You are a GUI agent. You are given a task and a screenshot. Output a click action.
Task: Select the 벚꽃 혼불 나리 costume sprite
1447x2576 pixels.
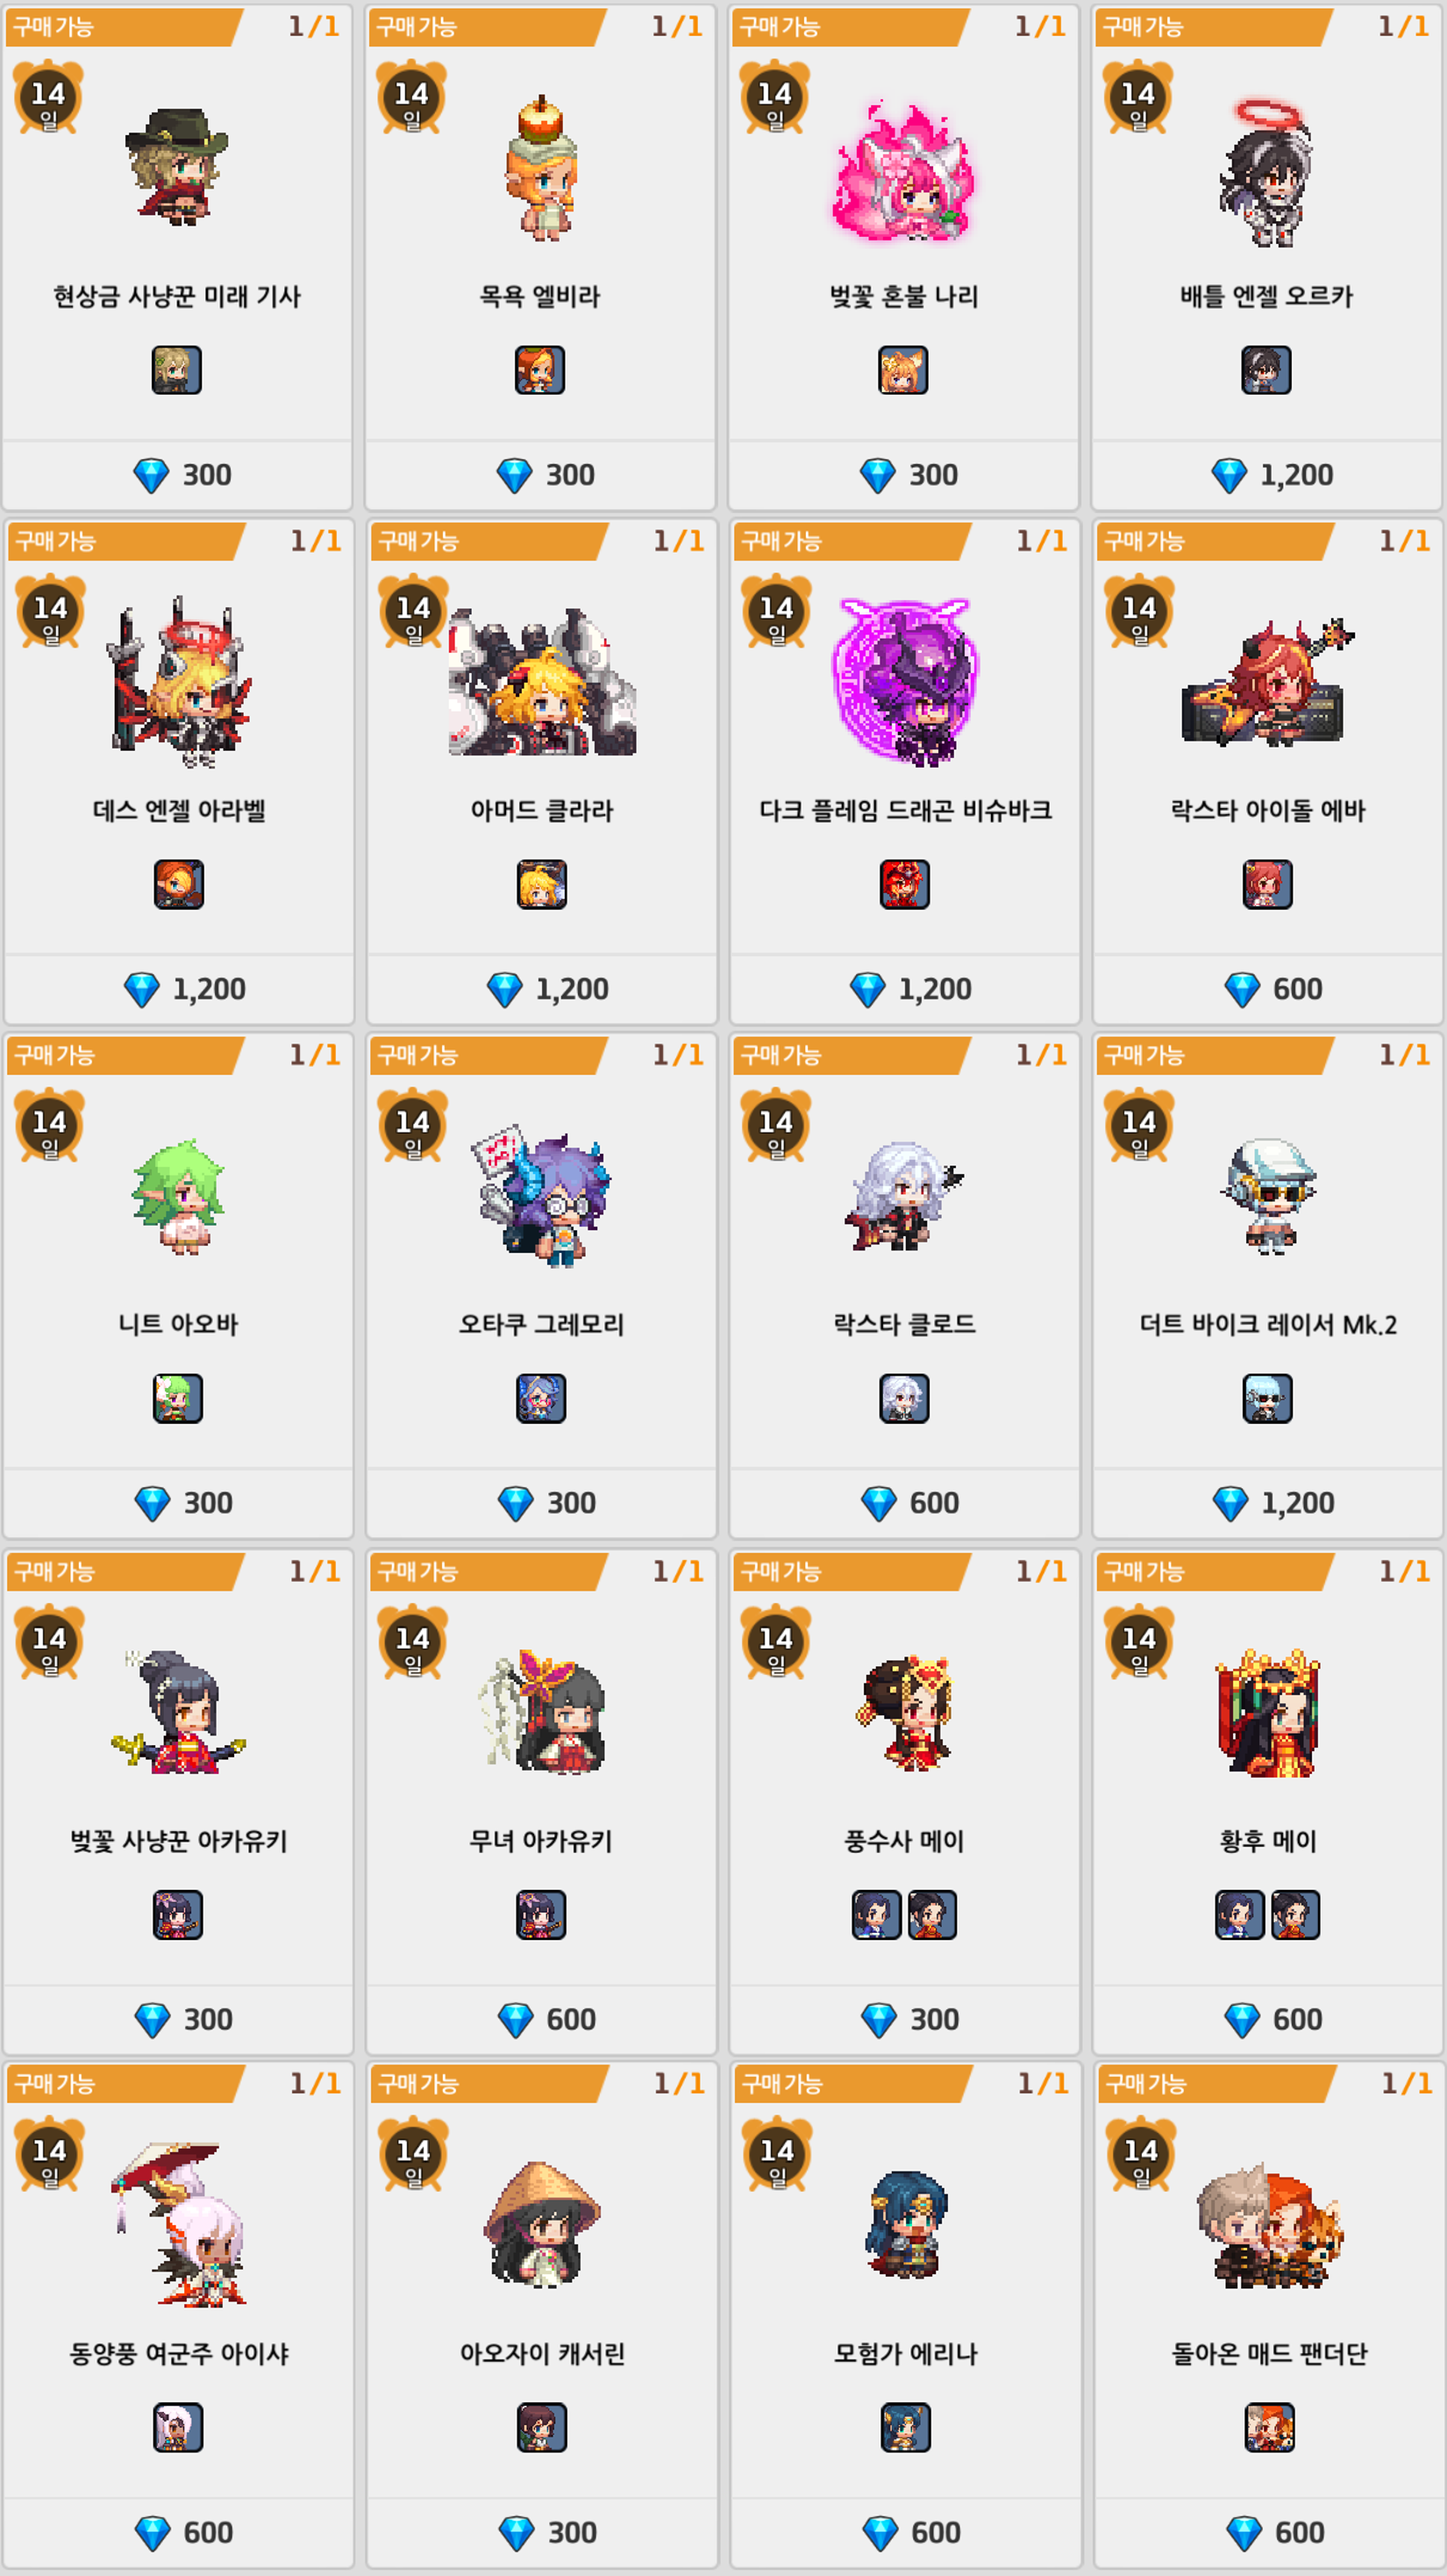(904, 170)
